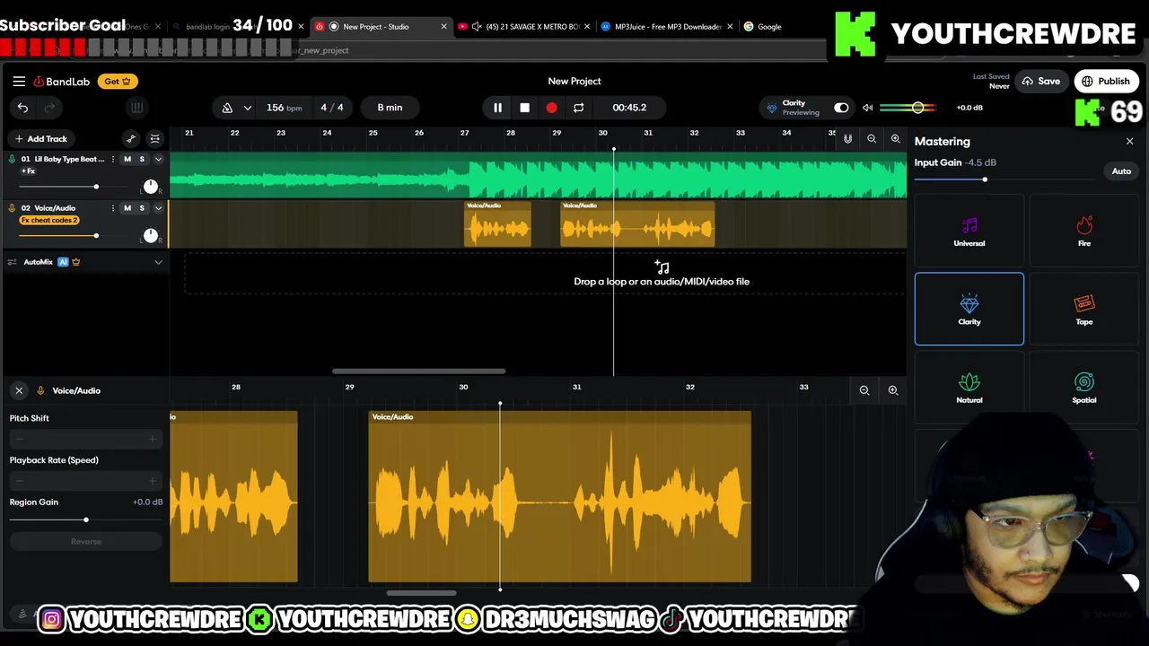Close the Mastering panel
The width and height of the screenshot is (1149, 646).
1129,141
